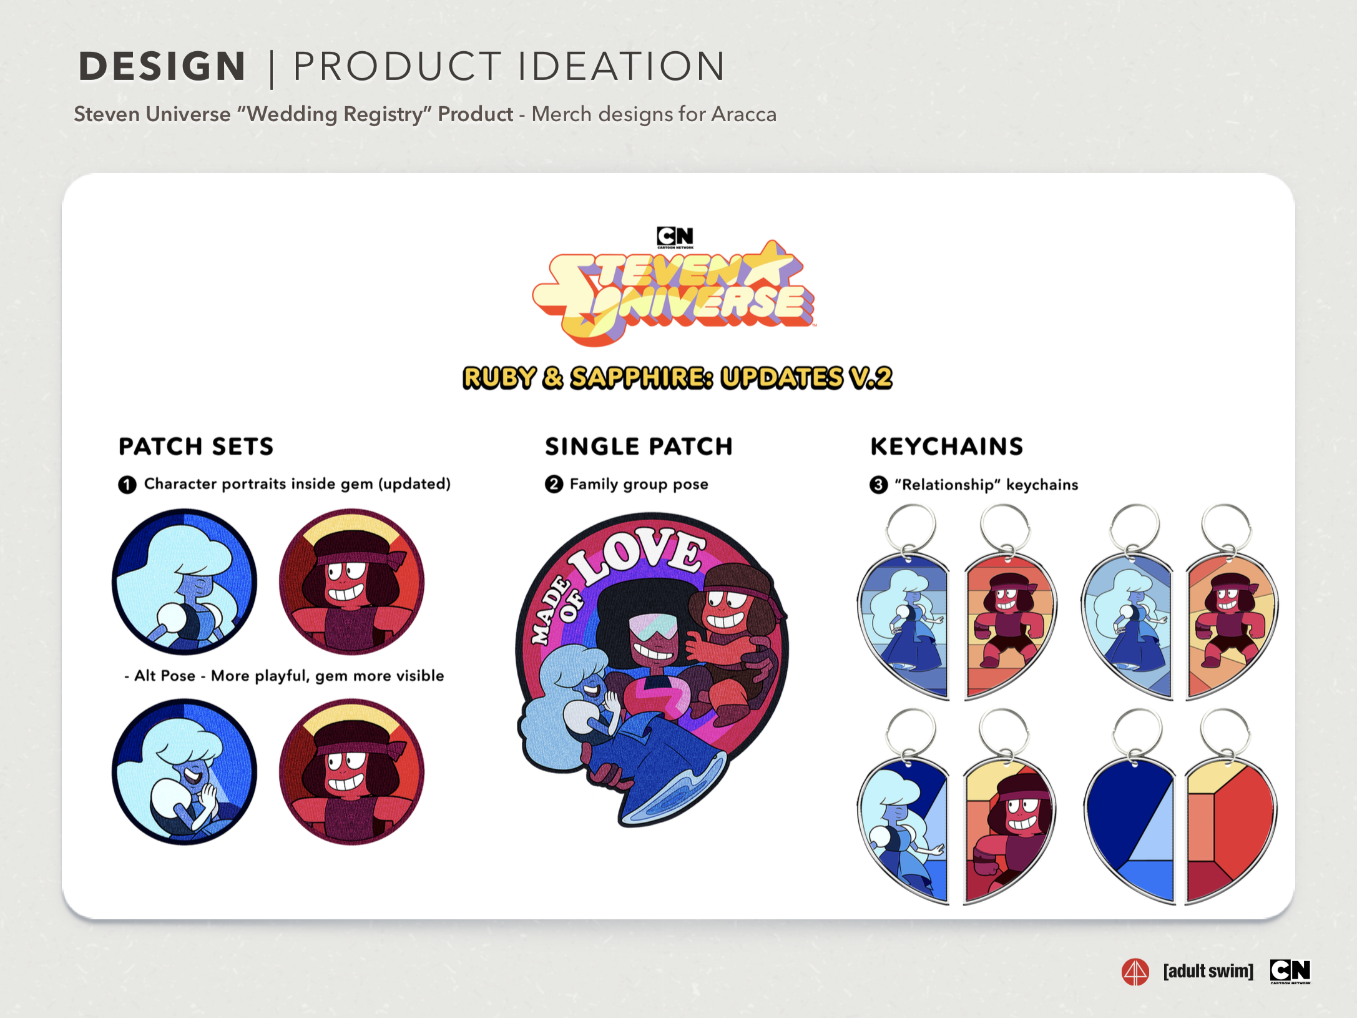Viewport: 1357px width, 1018px height.
Task: Click the Made of Love family patch
Action: (x=652, y=668)
